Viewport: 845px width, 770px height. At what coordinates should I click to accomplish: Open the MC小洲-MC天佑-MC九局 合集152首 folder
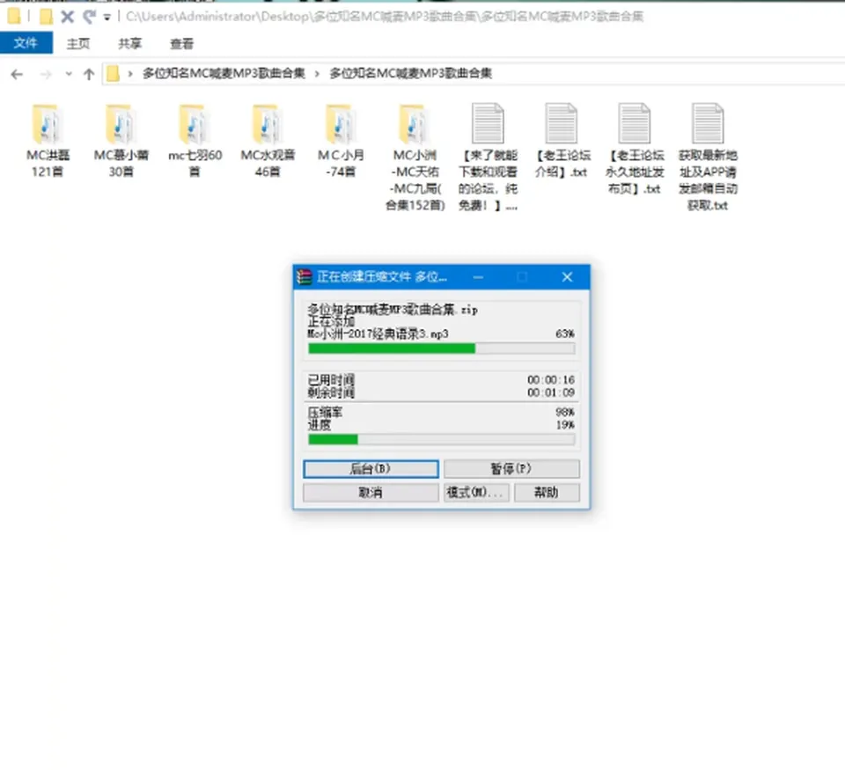click(x=415, y=157)
